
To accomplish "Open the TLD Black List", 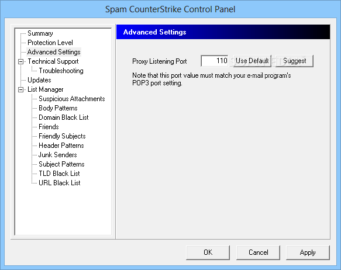I will tap(59, 174).
